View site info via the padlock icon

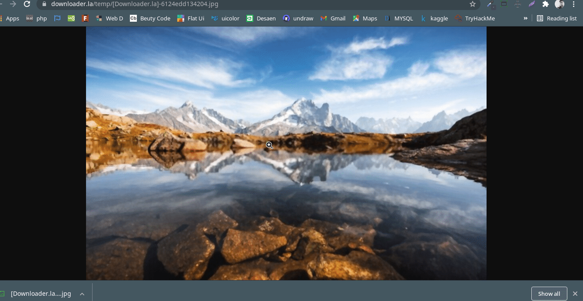pos(43,4)
